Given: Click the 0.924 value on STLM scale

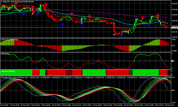Looking at the screenshot, I should click(x=173, y=40).
